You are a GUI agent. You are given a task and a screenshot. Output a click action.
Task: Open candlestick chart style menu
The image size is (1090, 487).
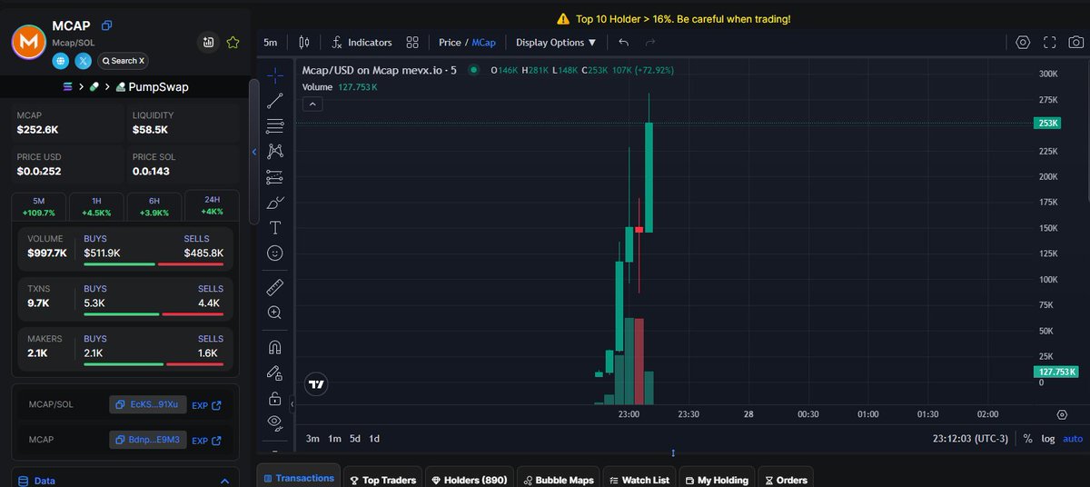point(304,43)
